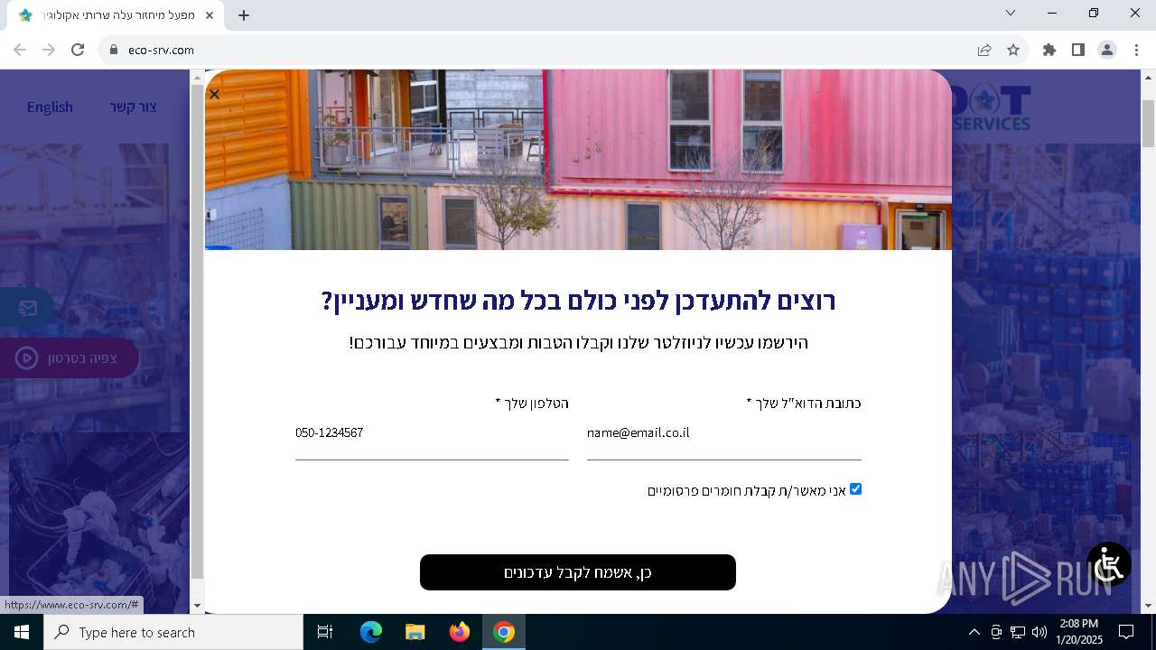The image size is (1156, 650).
Task: Click the black subscribe updates button
Action: 578,572
